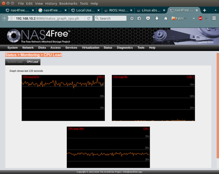Open NAS4Free Help navigation menu
This screenshot has width=219, height=174.
[152, 47]
